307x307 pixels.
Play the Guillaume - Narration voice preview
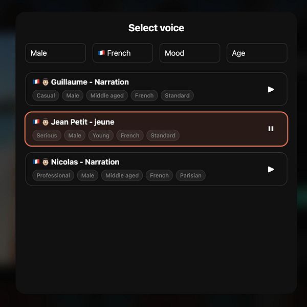(x=271, y=90)
